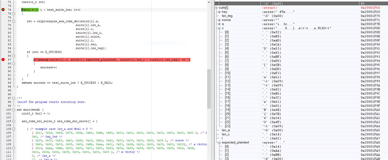Click the address 0x20001F71

tap(370, 20)
